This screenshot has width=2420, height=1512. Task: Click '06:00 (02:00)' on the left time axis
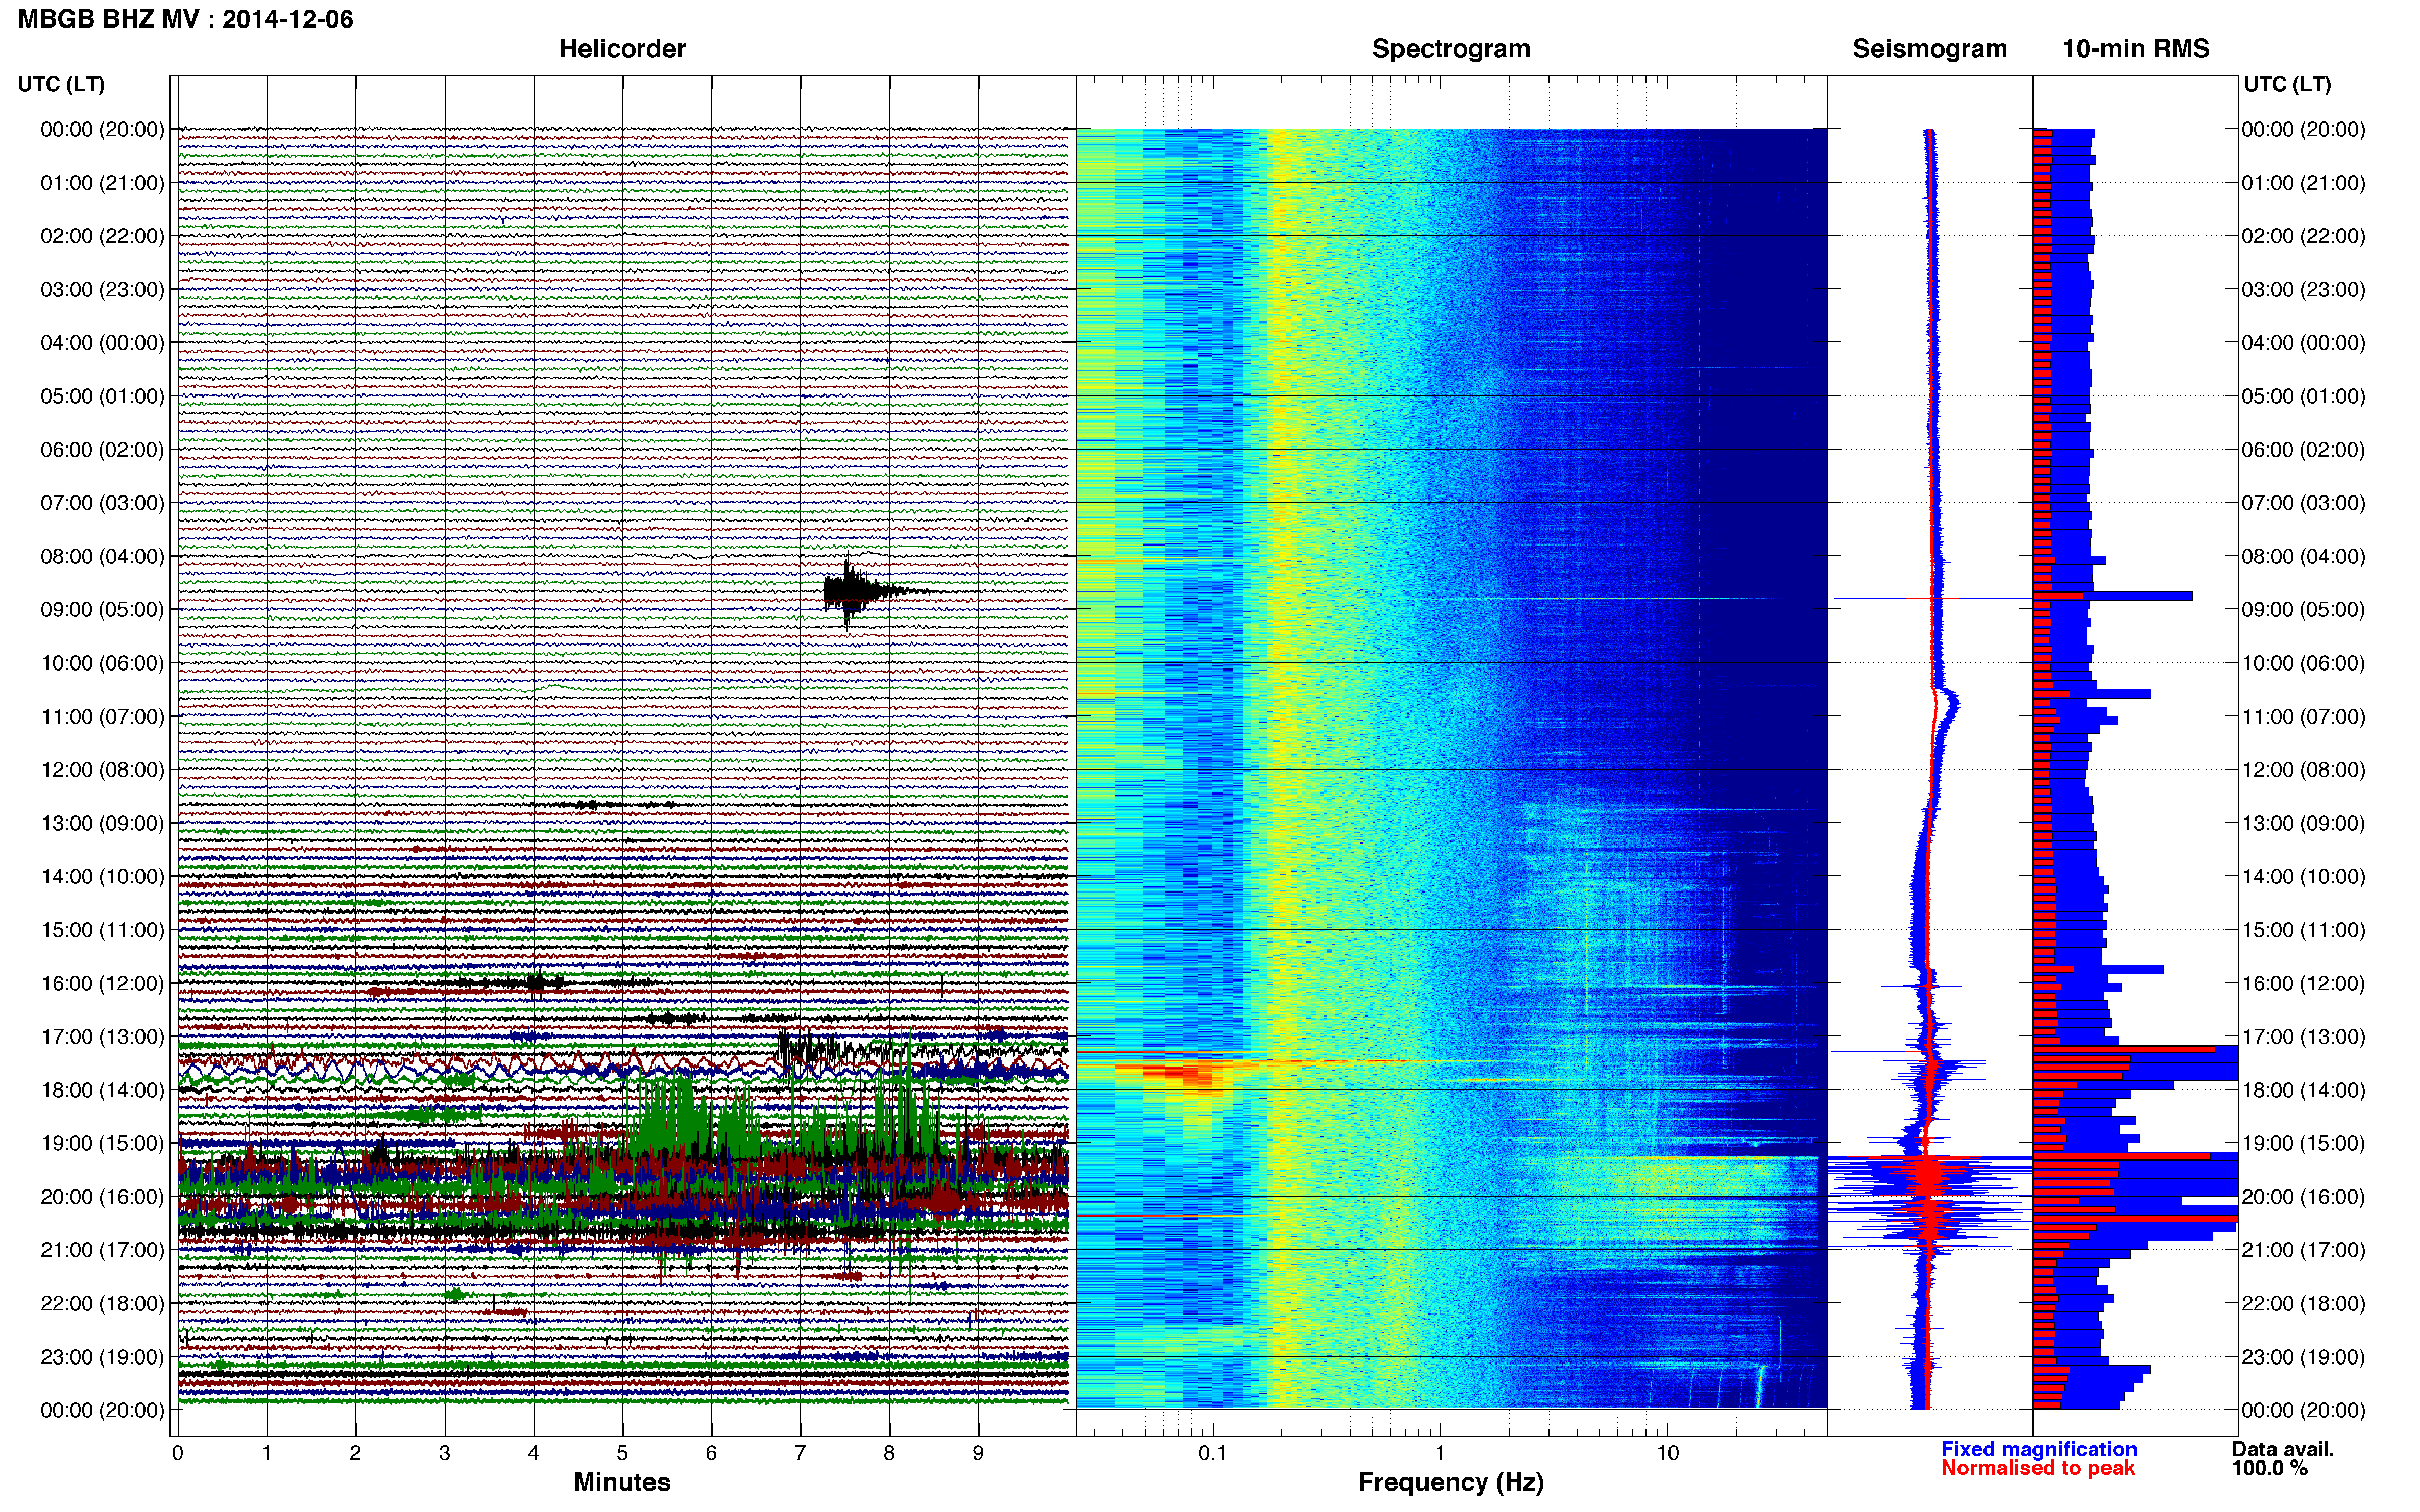(102, 450)
